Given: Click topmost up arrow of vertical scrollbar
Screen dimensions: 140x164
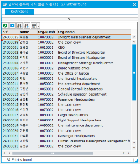Looking at the screenshot, I should (134, 37).
